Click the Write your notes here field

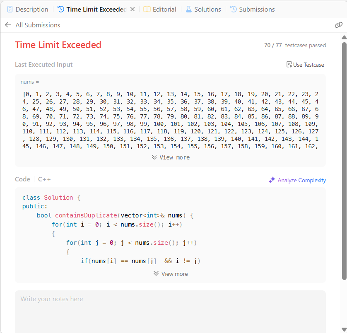(171, 311)
